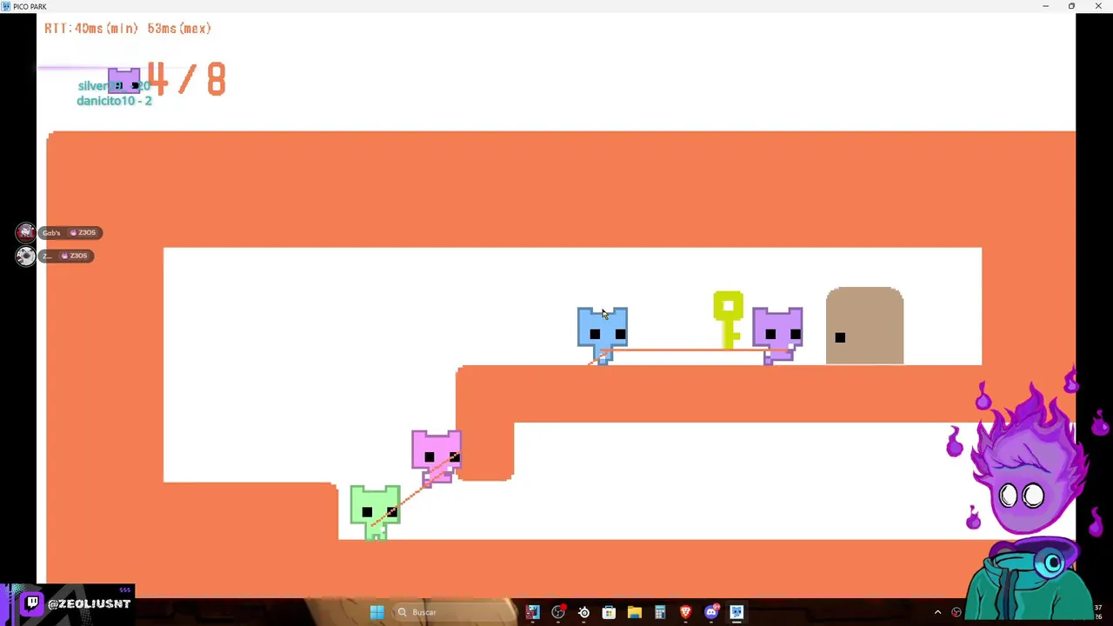The image size is (1113, 626).
Task: Click the first pinned app icon on the taskbar
Action: pos(532,612)
